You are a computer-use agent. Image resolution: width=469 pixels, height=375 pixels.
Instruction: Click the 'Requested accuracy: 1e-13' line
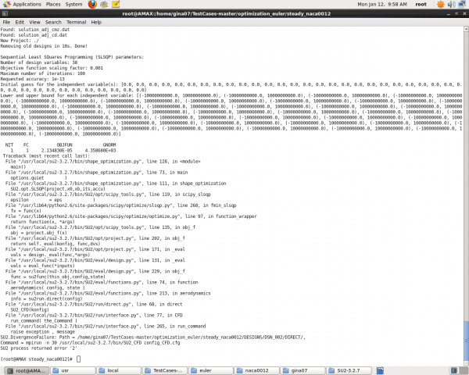click(x=32, y=79)
